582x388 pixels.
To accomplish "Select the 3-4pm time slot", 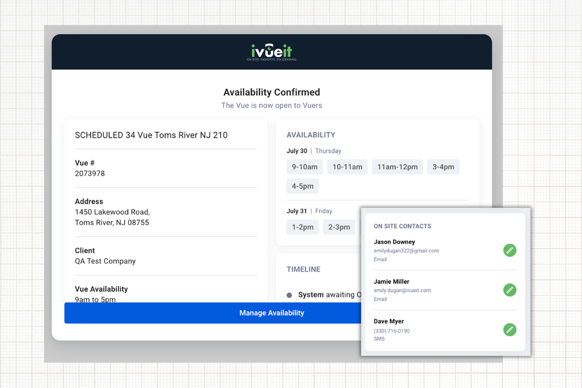I will (443, 167).
